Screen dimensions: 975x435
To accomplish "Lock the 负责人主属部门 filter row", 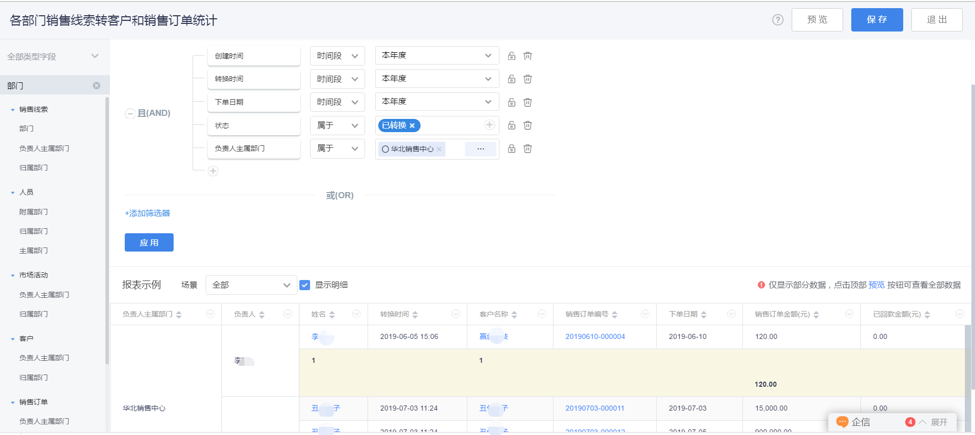I will click(512, 148).
